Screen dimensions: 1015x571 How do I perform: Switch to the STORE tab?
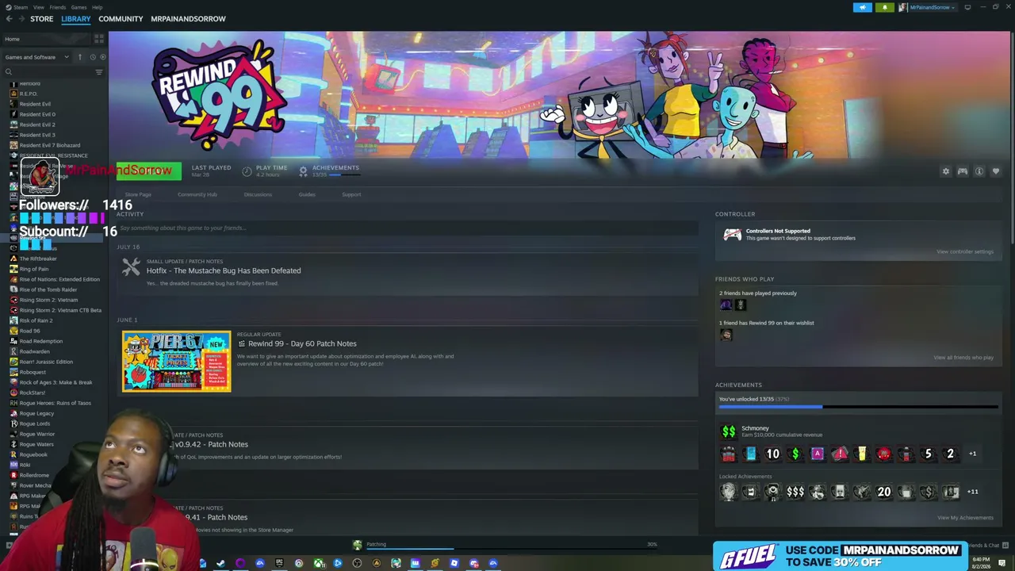pyautogui.click(x=42, y=19)
